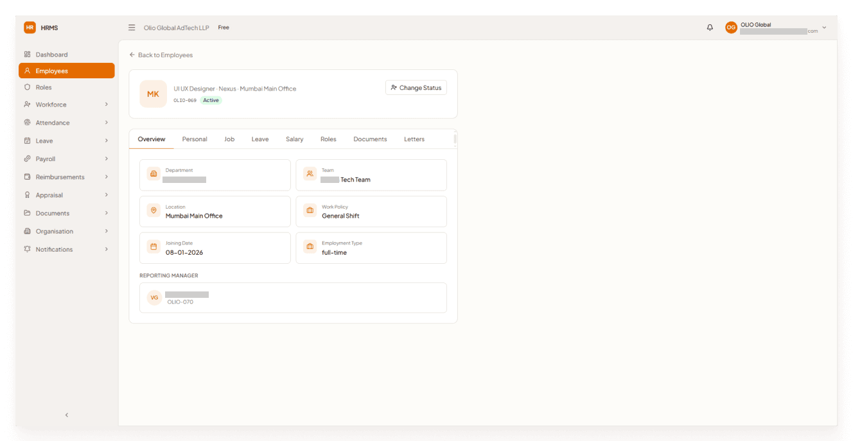Viewport: 853px width, 441px height.
Task: Open Employees in the sidebar
Action: [x=67, y=71]
